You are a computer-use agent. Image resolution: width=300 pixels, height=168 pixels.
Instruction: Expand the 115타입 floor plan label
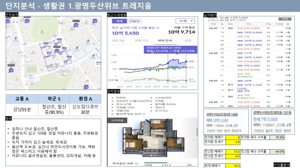coord(118,120)
